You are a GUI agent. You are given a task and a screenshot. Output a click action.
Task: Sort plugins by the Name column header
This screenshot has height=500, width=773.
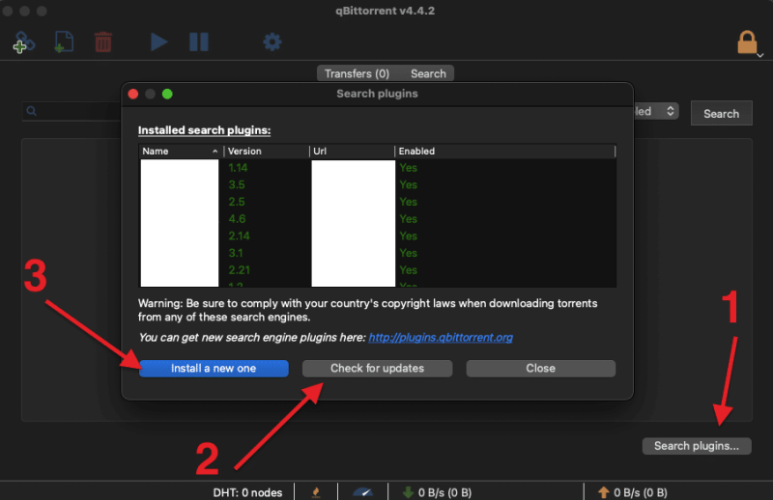point(181,152)
